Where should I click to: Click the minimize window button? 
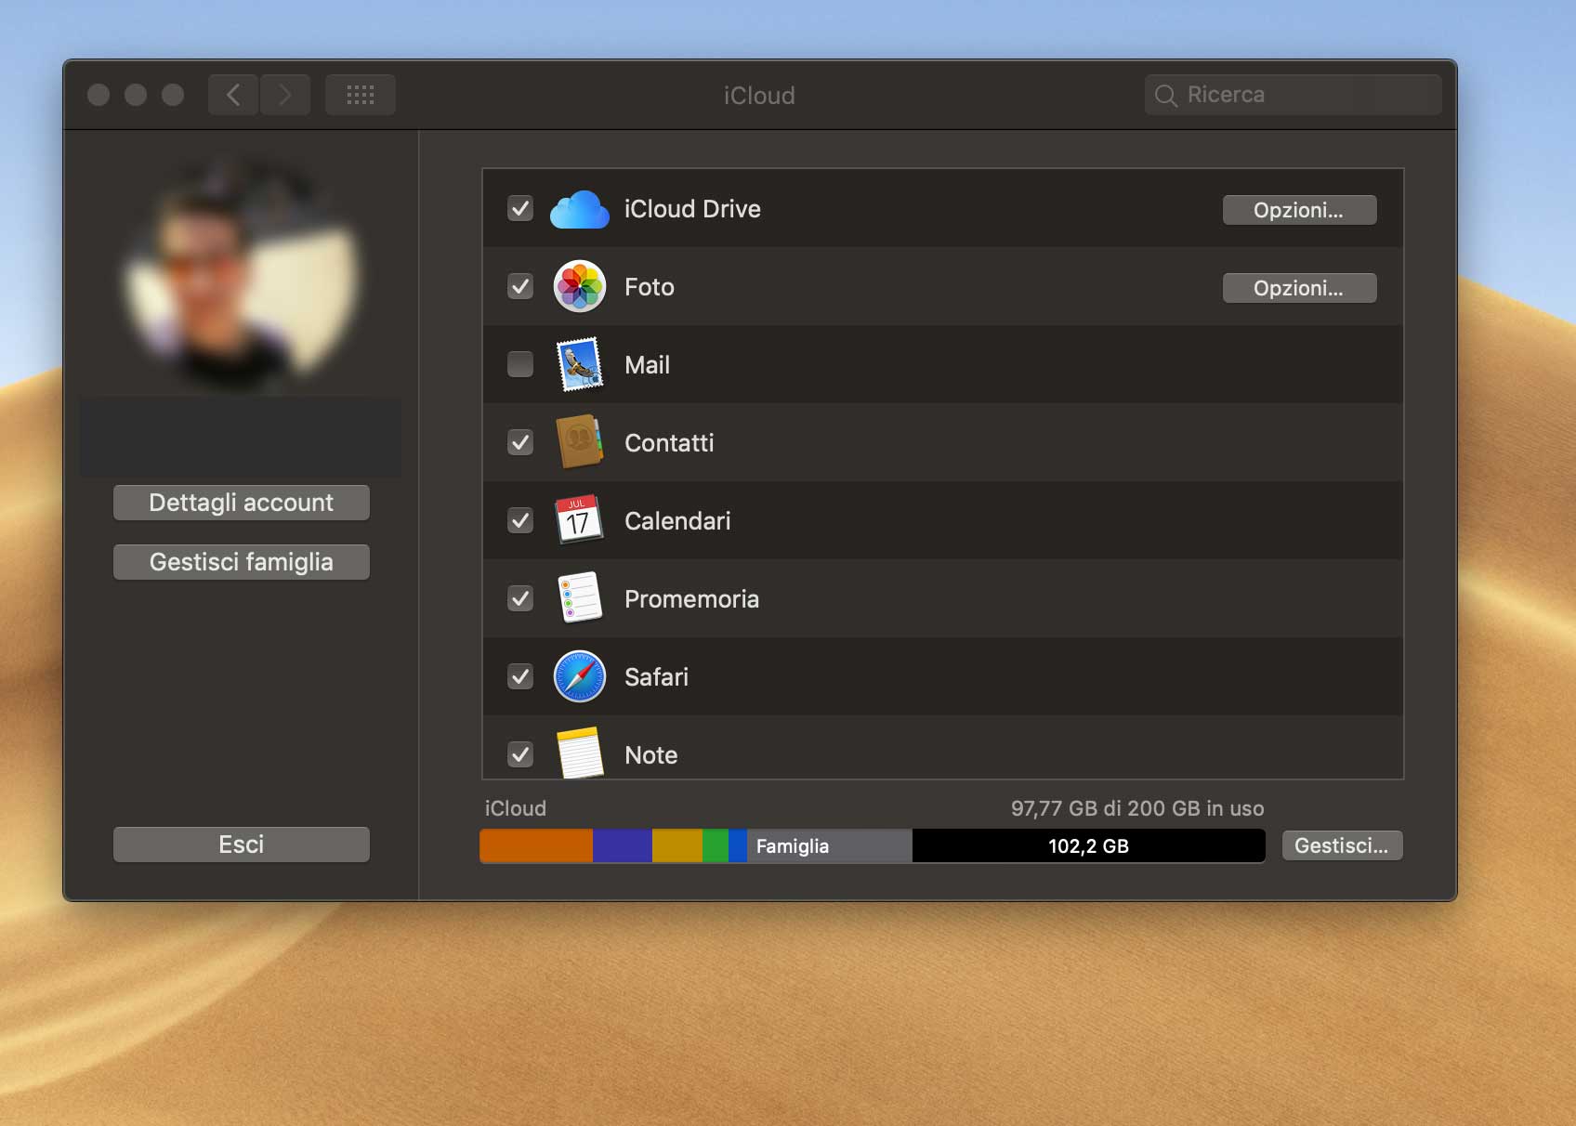coord(136,95)
